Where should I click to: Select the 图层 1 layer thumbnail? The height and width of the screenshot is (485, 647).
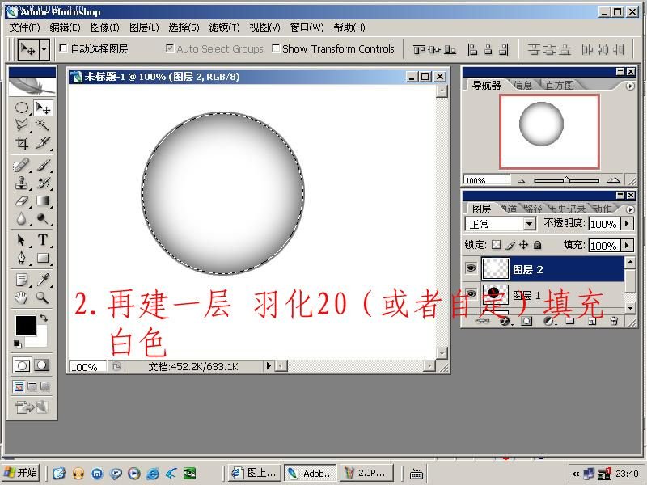[495, 295]
